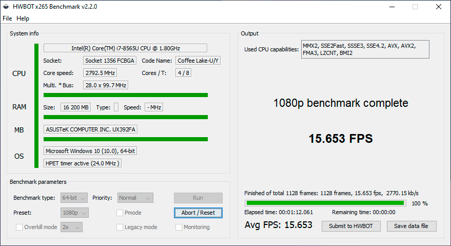The width and height of the screenshot is (451, 246).
Task: Click the HWBOT app icon in title bar
Action: [6, 7]
